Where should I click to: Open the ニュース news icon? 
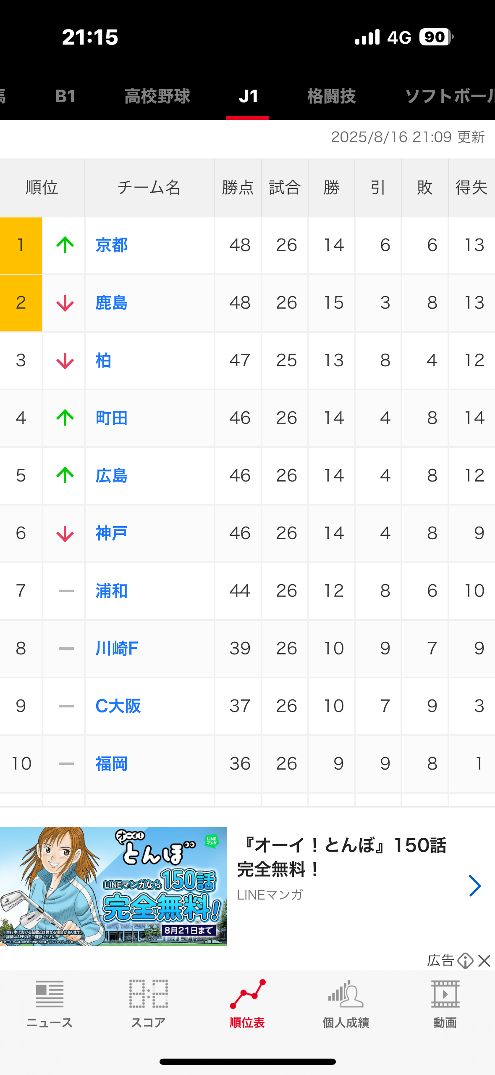50,1003
